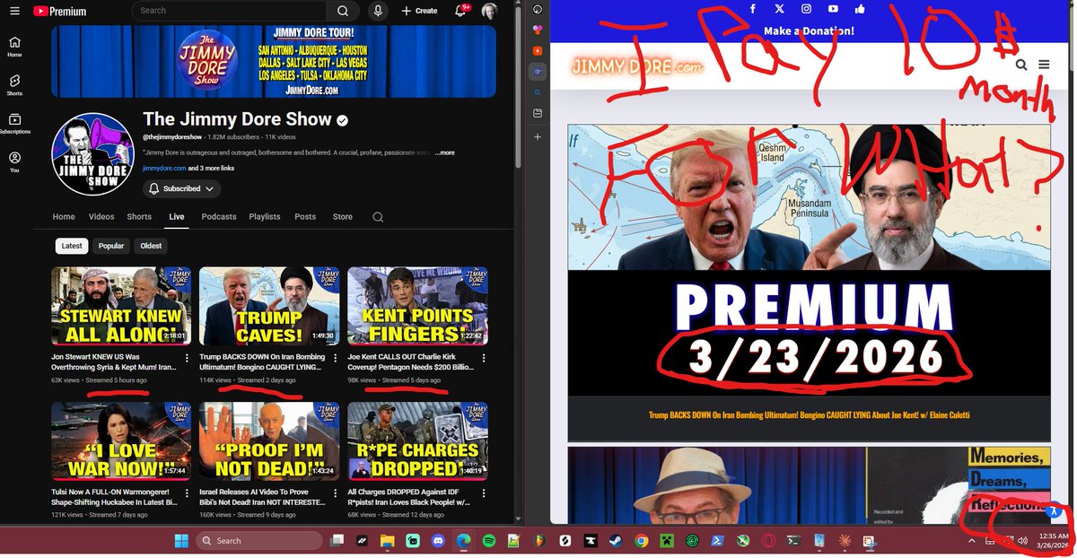Switch to the channel Shorts tab
Image resolution: width=1077 pixels, height=558 pixels.
coord(139,217)
